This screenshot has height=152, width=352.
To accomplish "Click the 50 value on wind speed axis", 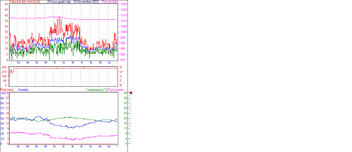I will 6,4.
